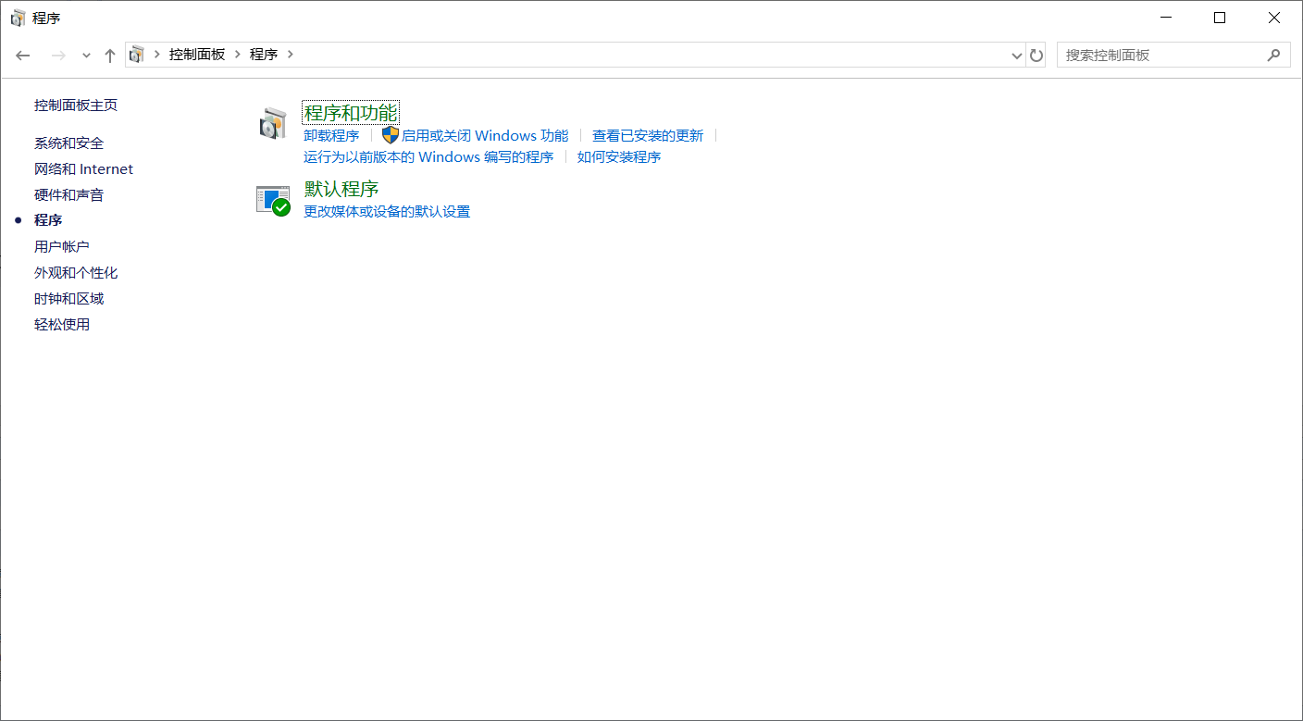Open 启用或关闭 Windows 功能
The image size is (1303, 721).
click(x=485, y=135)
